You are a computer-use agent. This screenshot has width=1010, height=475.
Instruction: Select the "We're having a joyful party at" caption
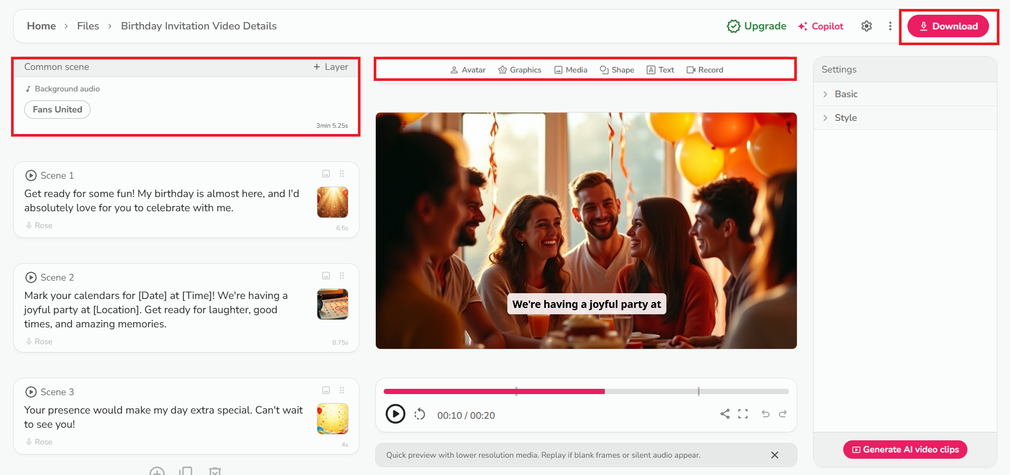coord(587,304)
